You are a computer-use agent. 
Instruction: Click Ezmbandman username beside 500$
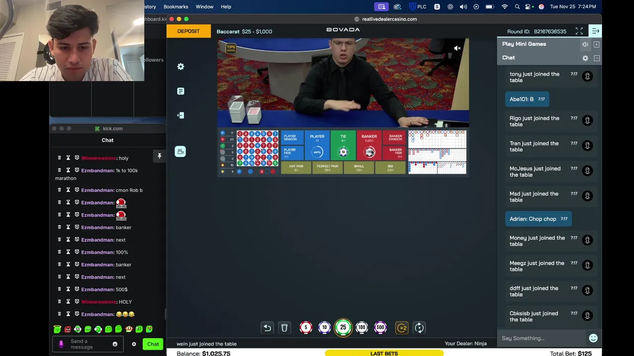click(x=98, y=289)
